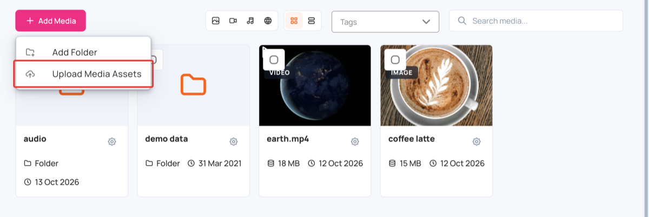Click the 13 Oct 2026 date text
Viewport: 649px width, 217px height.
(56, 182)
